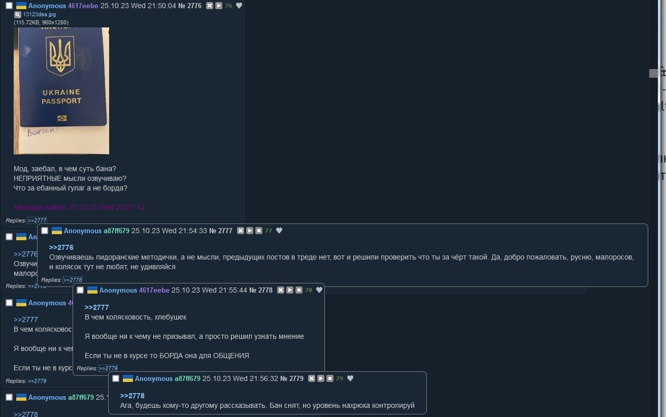The height and width of the screenshot is (417, 666).
Task: Like post № 2777 with heart icon
Action: [279, 231]
